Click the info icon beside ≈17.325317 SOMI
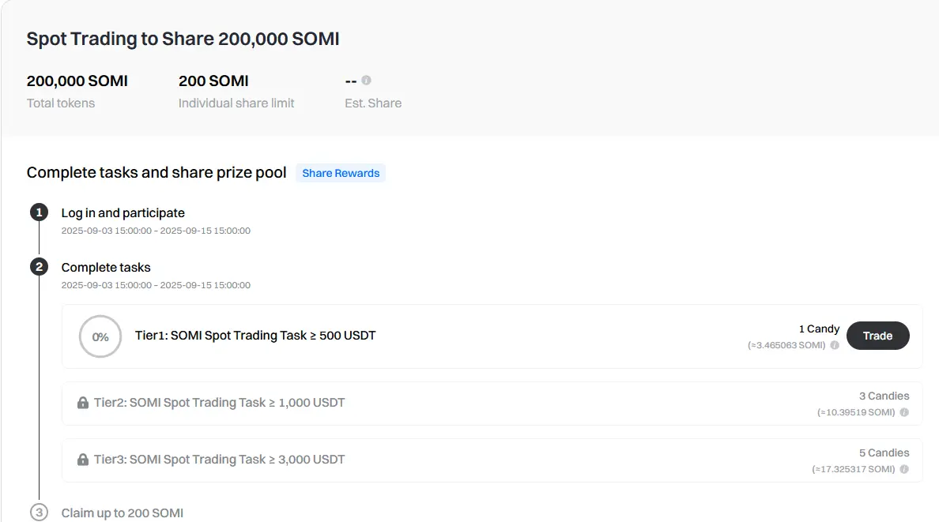This screenshot has height=522, width=939. tap(904, 469)
